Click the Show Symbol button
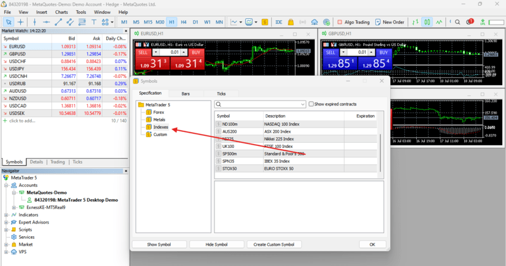The height and width of the screenshot is (266, 506). click(159, 245)
